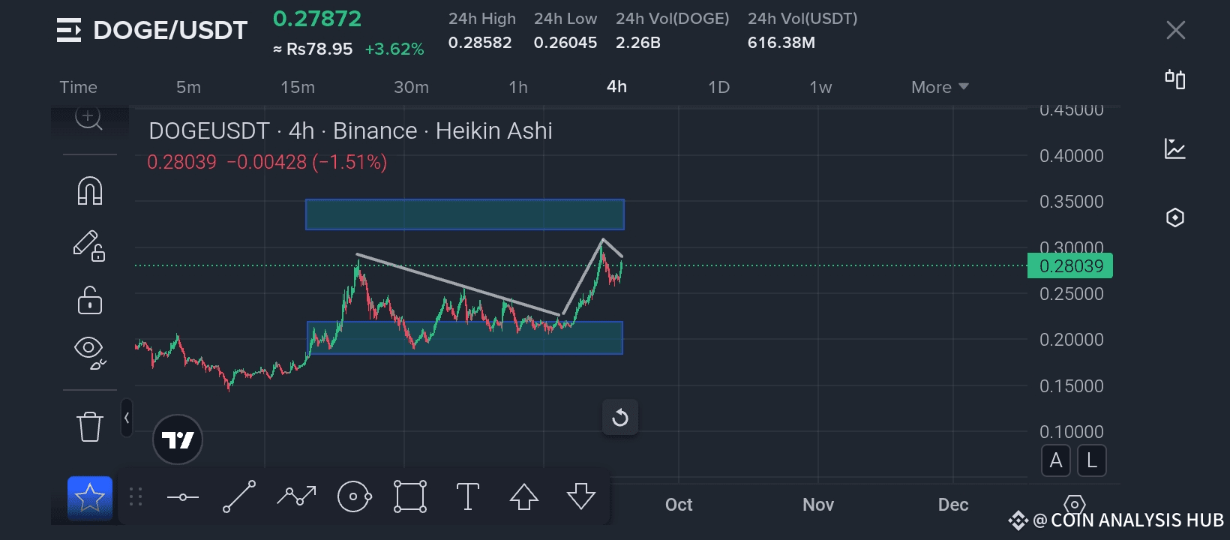The image size is (1230, 540).
Task: Select the rectangle shape tool
Action: (x=410, y=496)
